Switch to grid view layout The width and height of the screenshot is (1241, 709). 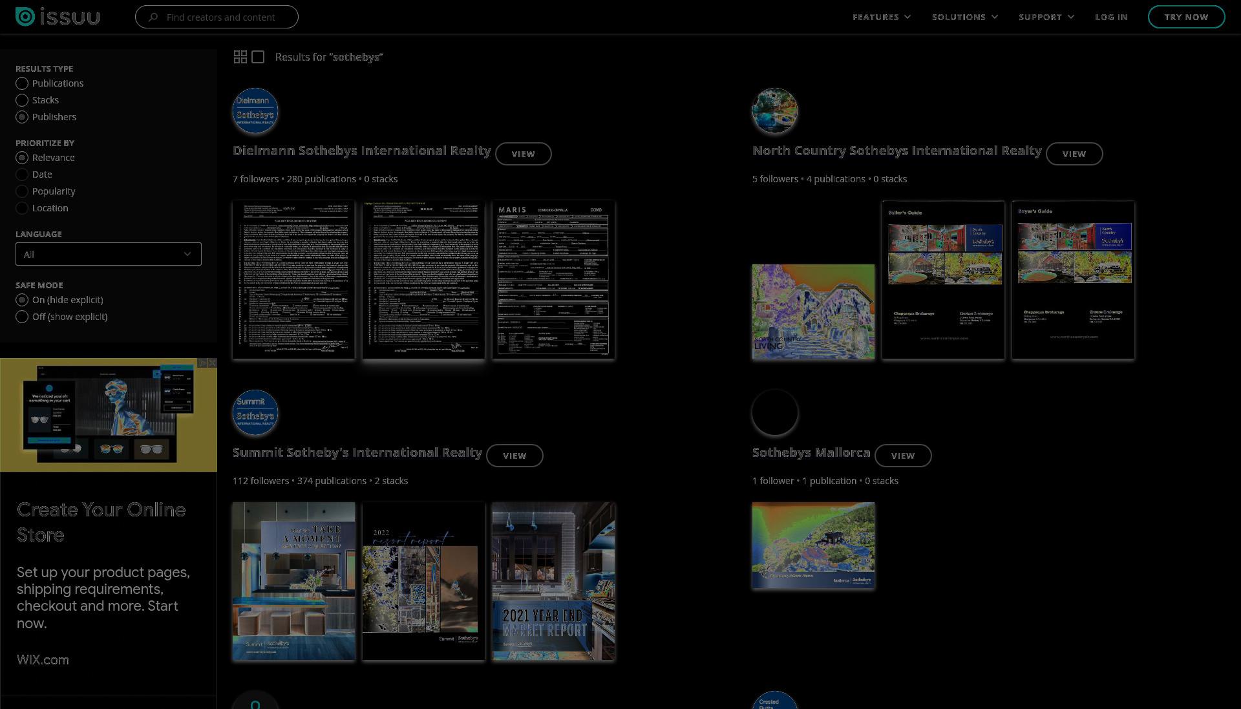[x=240, y=57]
